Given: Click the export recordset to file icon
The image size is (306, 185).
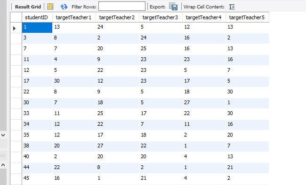Looking at the screenshot, I should coord(173,7).
